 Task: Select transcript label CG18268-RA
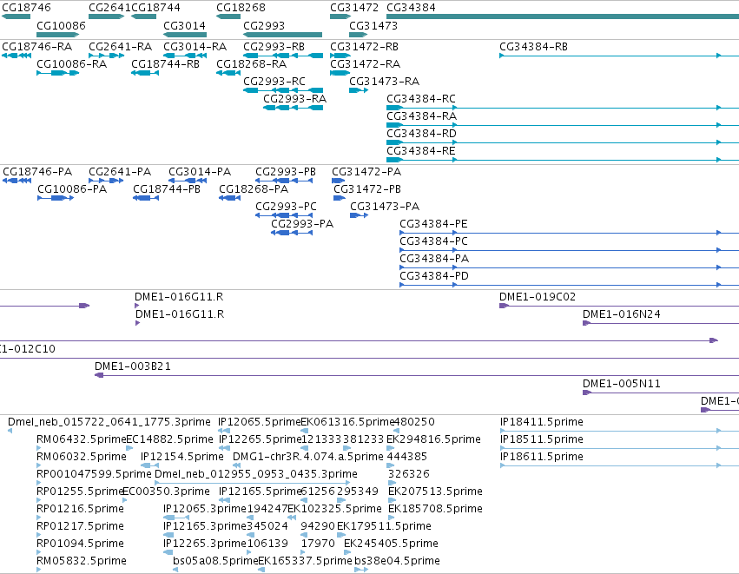[x=251, y=64]
